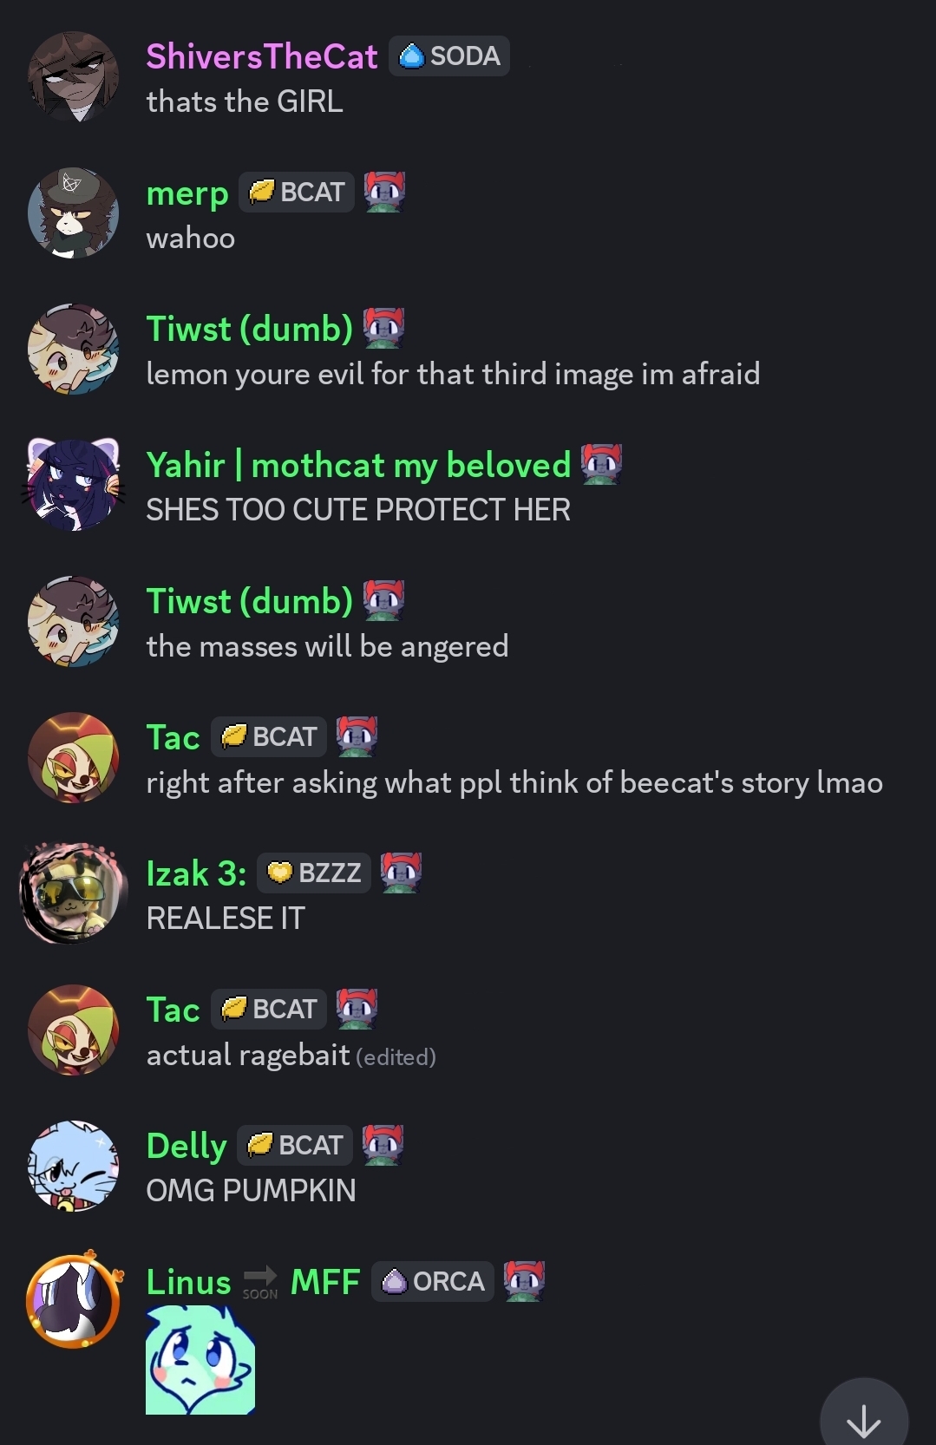Screen dimensions: 936x1445
Task: Open the teal cat sticker from Linus
Action: 200,1360
